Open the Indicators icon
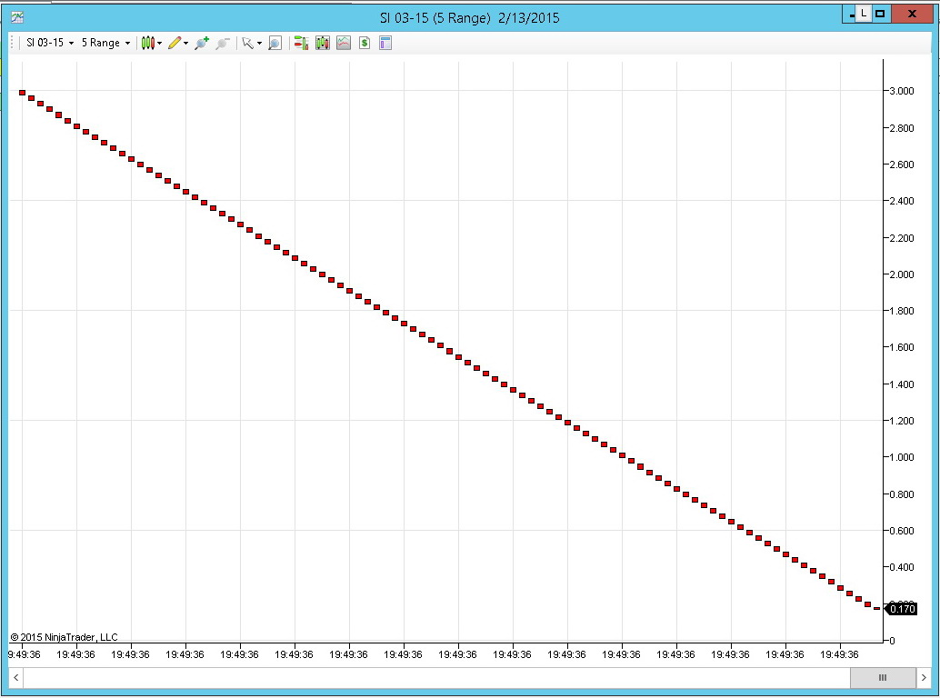Screen dimensions: 940x698 pos(344,43)
